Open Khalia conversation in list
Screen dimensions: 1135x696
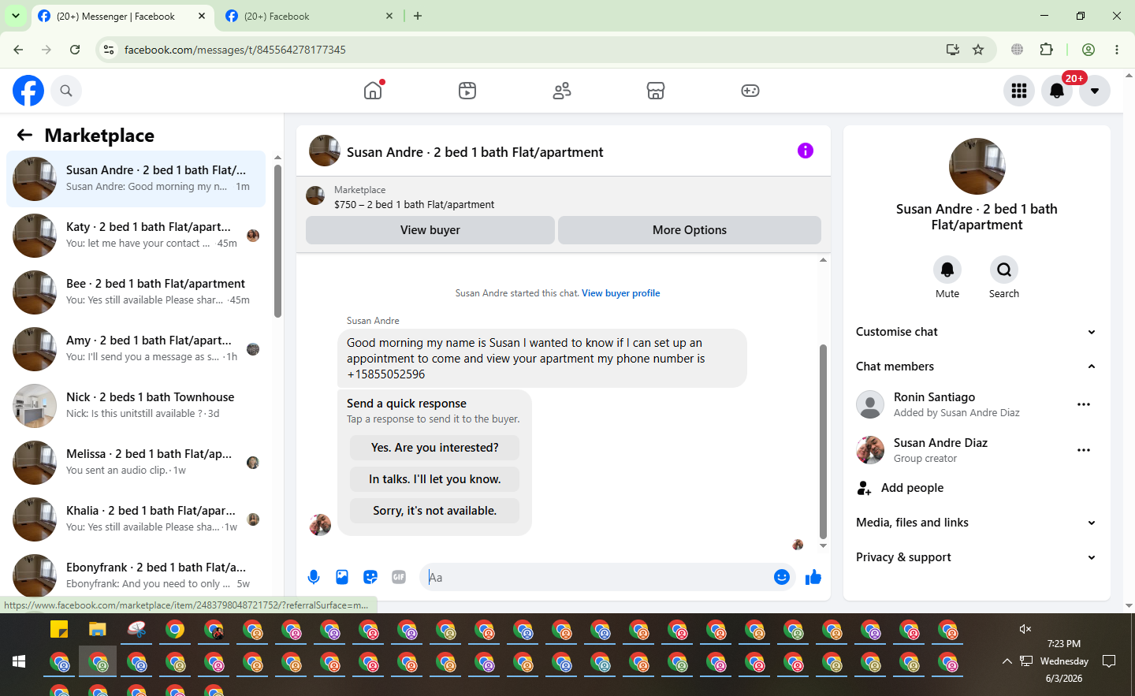pos(136,519)
